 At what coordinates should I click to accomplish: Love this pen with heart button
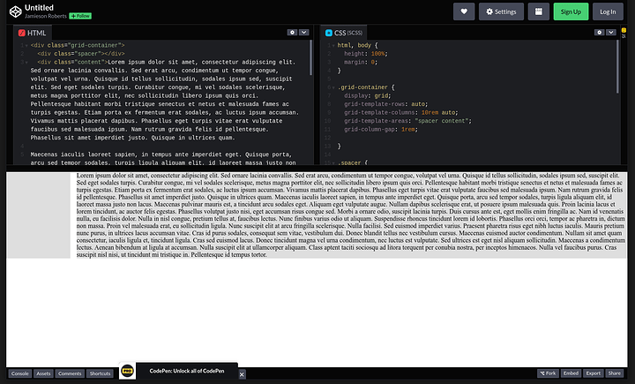tap(464, 11)
